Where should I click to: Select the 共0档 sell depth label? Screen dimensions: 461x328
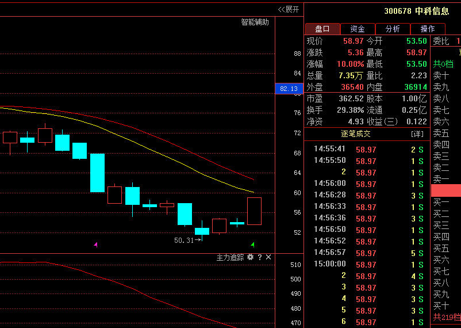point(443,64)
